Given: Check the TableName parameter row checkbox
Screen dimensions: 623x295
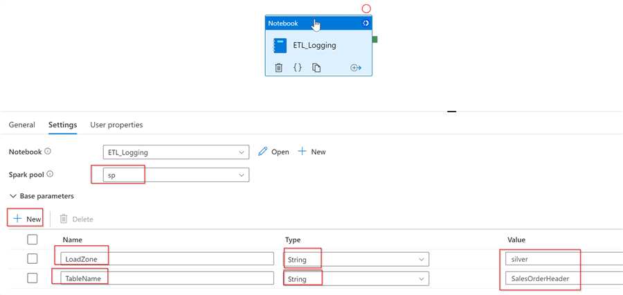Looking at the screenshot, I should click(32, 278).
